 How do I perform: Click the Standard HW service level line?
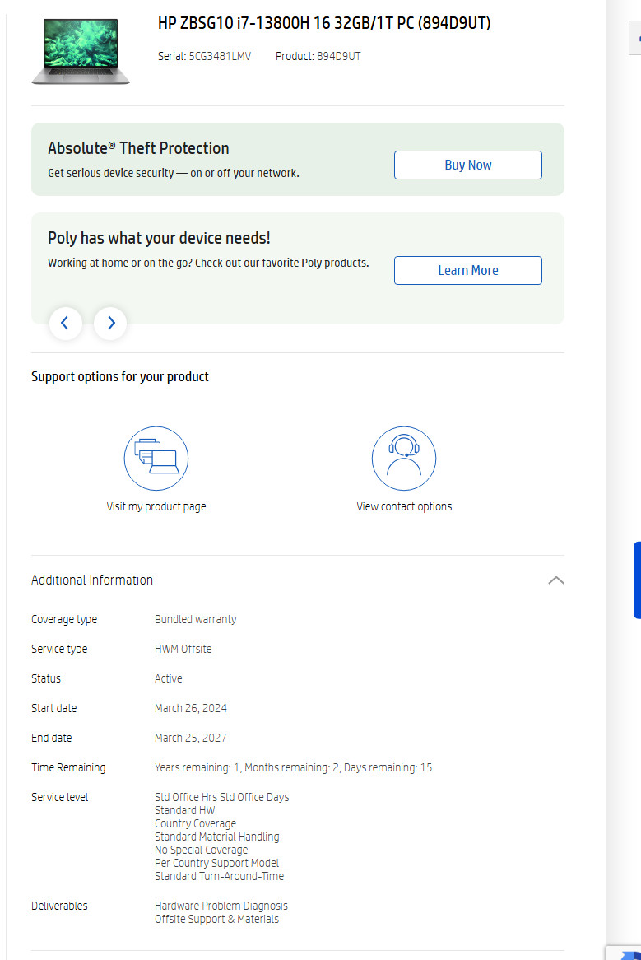point(184,810)
